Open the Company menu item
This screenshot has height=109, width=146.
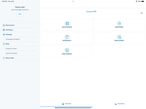[x=20, y=30]
